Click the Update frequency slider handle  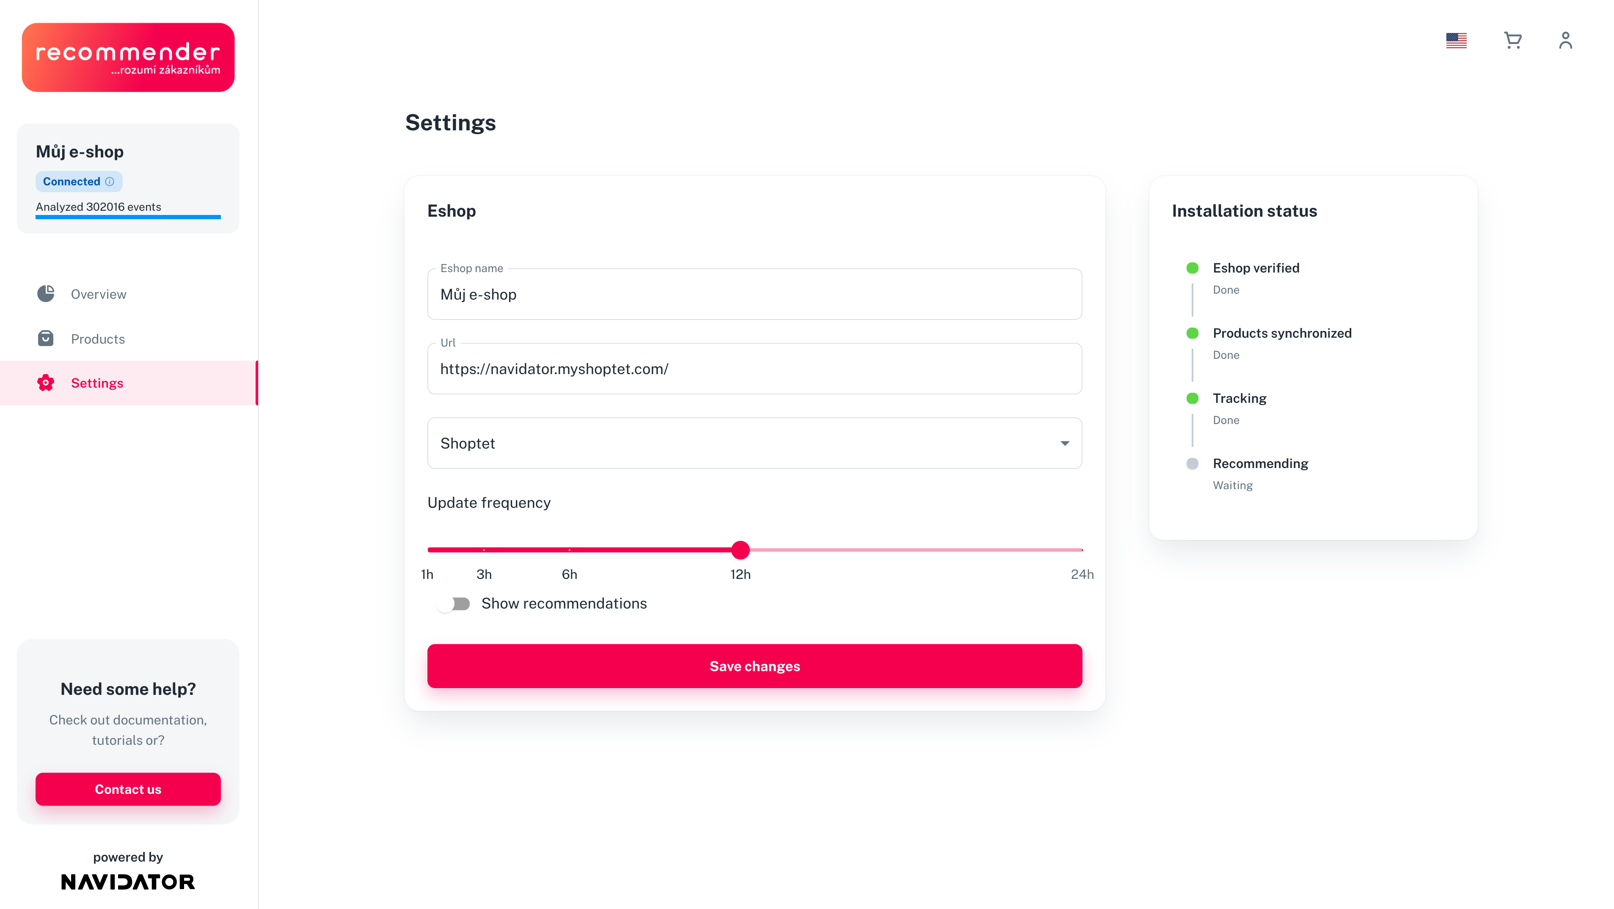coord(741,549)
